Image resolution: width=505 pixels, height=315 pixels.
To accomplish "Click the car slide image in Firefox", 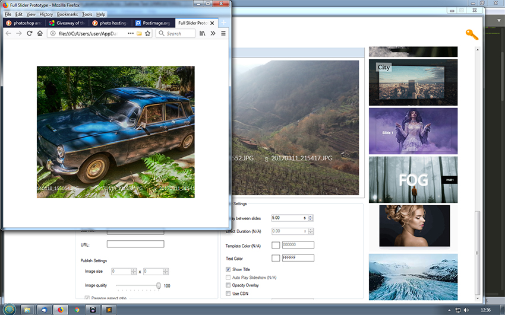I will tap(115, 132).
